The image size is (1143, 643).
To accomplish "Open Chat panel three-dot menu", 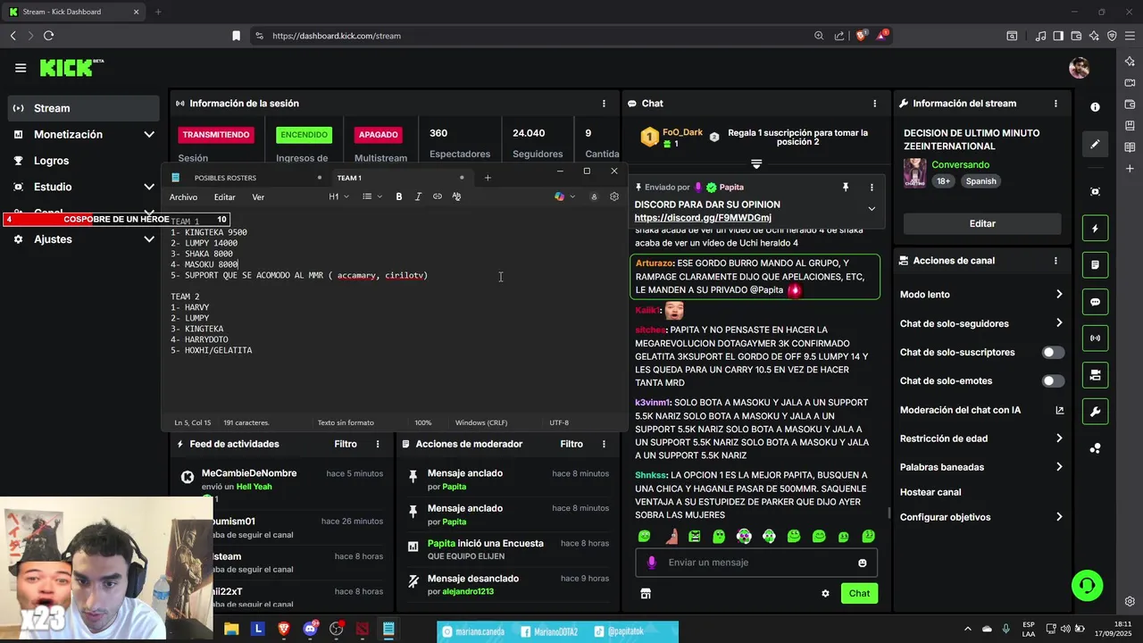I will (x=875, y=104).
